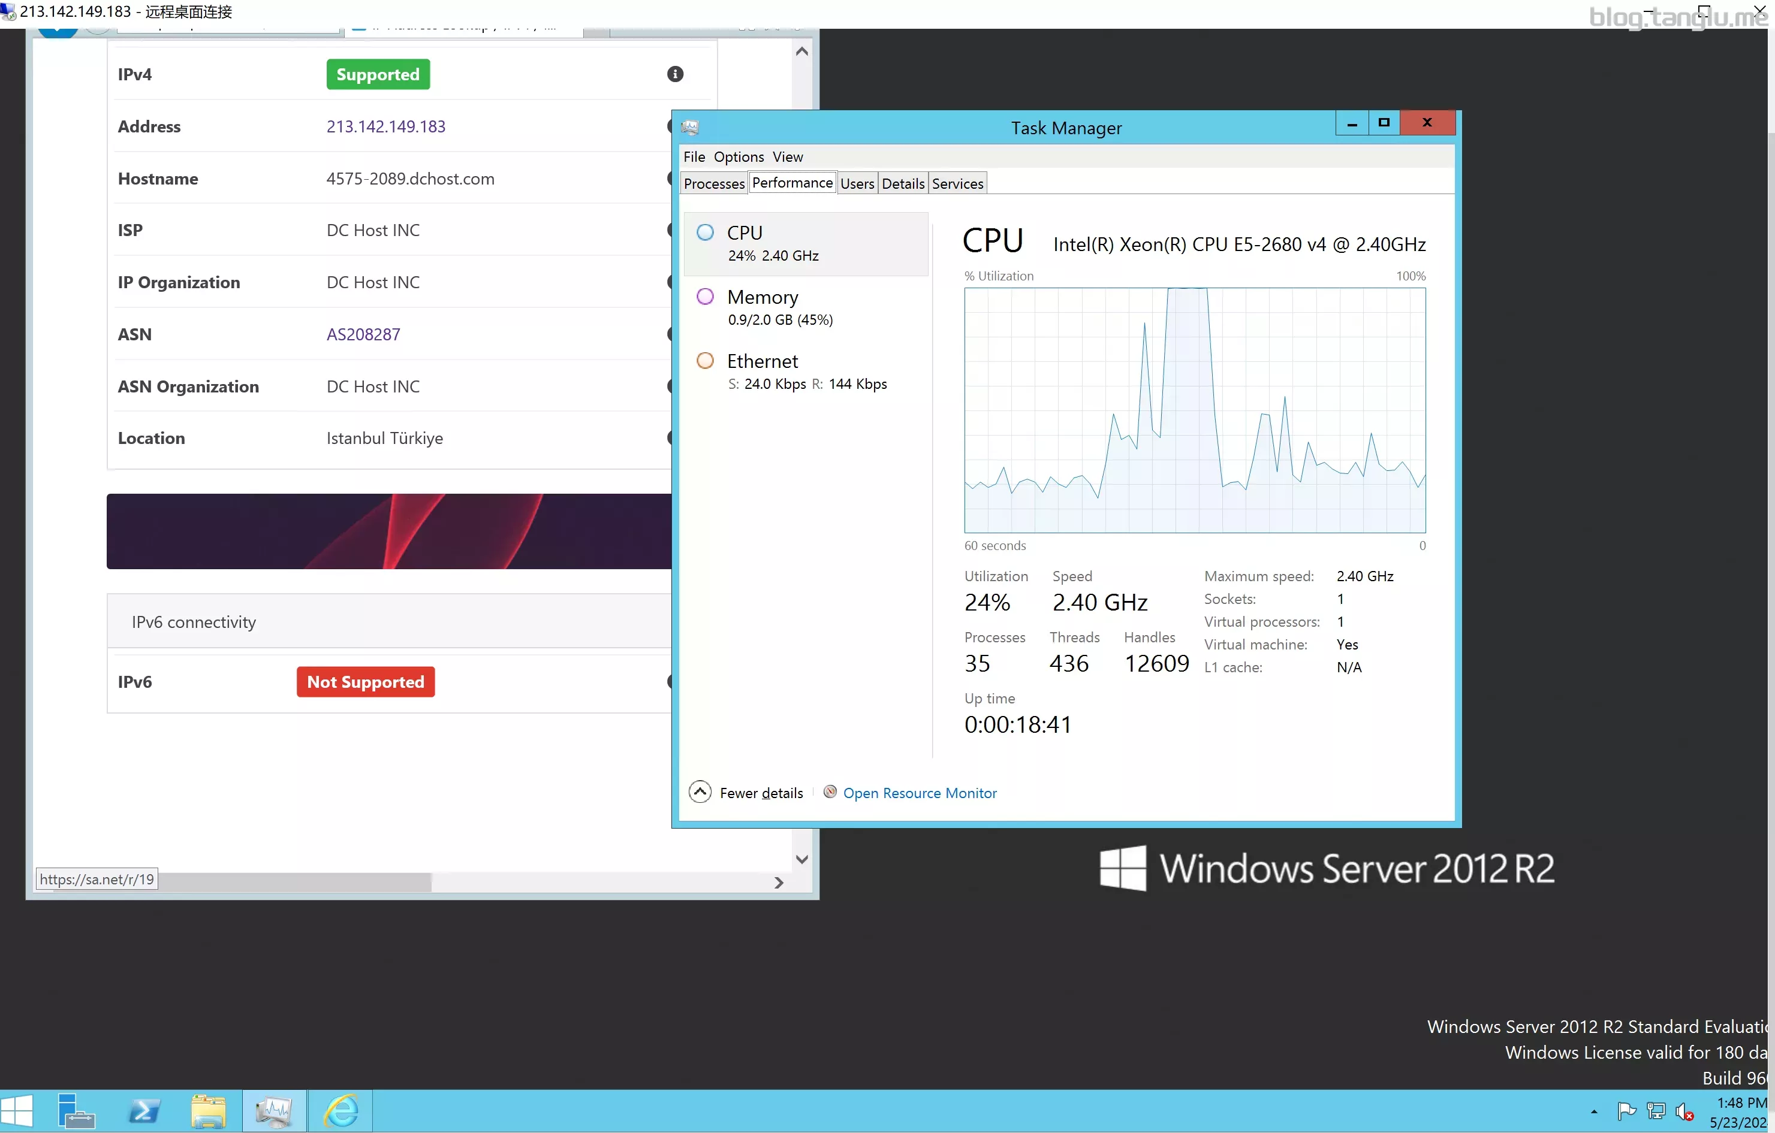This screenshot has height=1133, width=1775.
Task: Select the CPU performance item
Action: pos(806,244)
